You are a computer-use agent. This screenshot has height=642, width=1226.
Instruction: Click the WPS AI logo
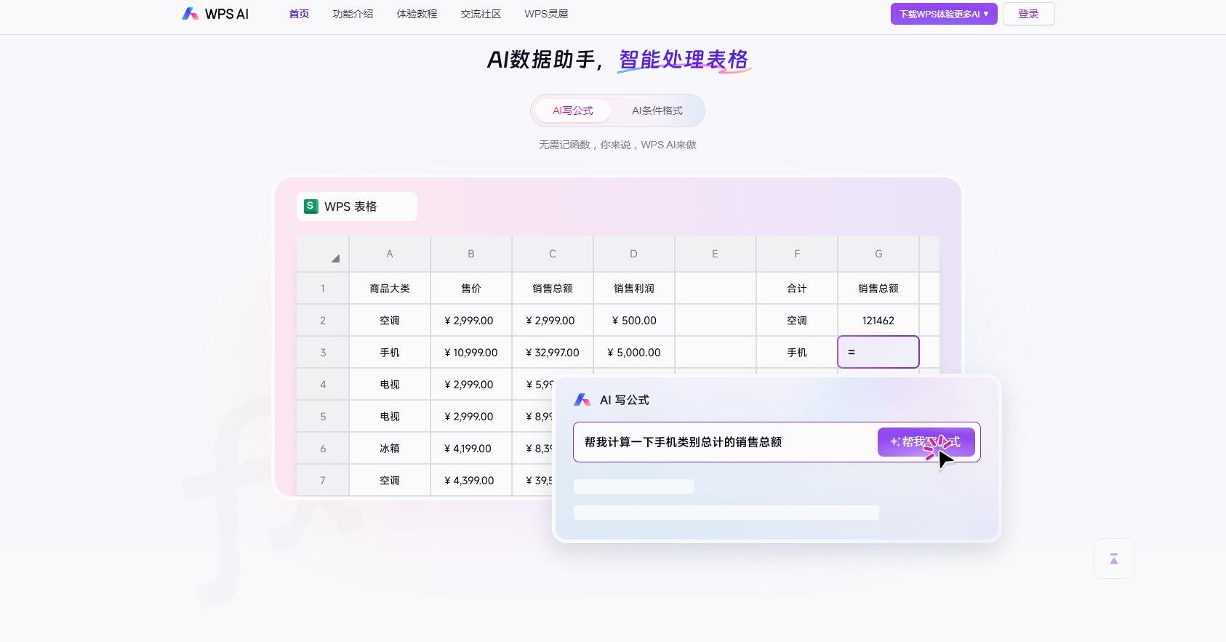pos(215,14)
